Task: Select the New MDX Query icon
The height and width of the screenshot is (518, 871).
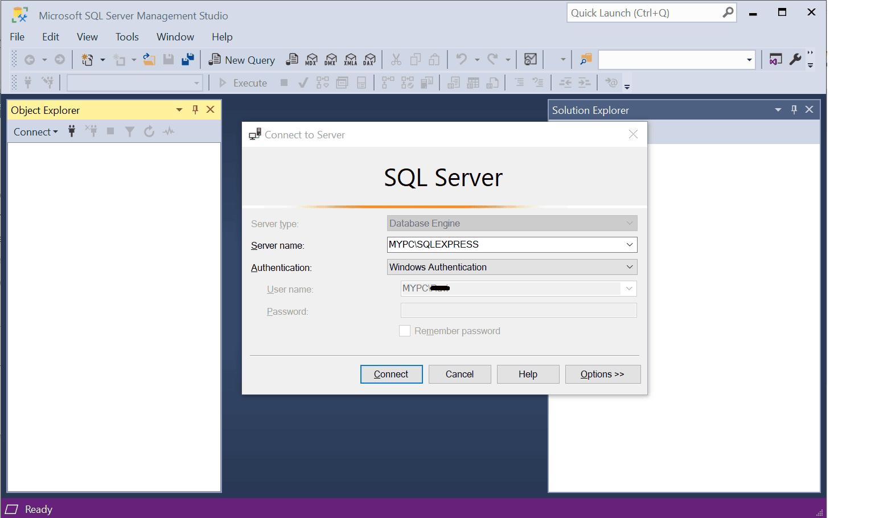Action: (x=311, y=59)
